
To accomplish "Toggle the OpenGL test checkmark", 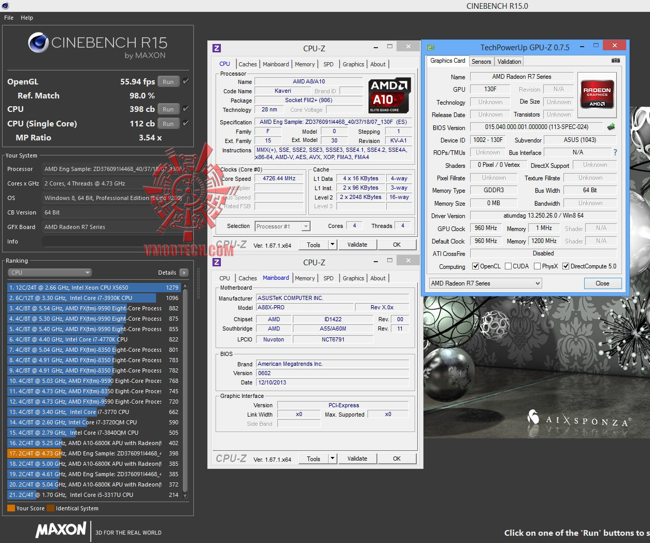I will pyautogui.click(x=186, y=81).
